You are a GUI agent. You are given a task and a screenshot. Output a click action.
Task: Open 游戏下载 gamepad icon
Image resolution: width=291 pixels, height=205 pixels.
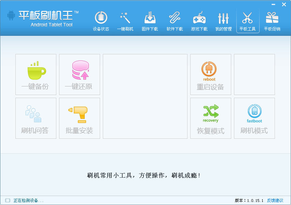pos(199,21)
